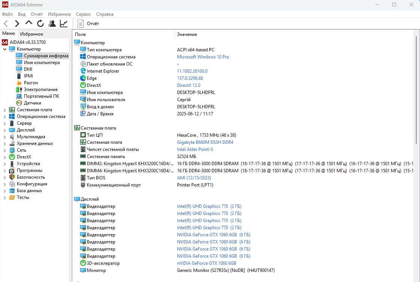
Task: Open the Microsoft Windows 10 Pro link
Action: pyautogui.click(x=203, y=57)
